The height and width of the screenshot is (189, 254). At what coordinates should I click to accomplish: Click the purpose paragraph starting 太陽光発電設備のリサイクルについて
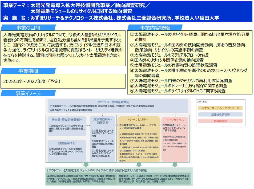pos(63,48)
